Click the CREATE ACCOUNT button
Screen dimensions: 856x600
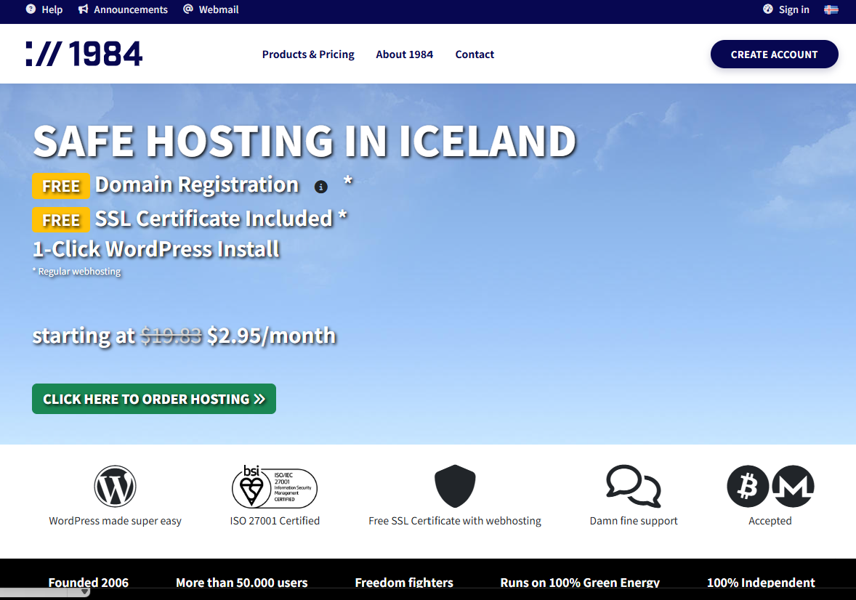(x=774, y=54)
